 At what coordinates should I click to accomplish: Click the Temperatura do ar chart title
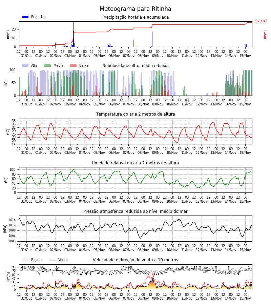click(x=135, y=114)
